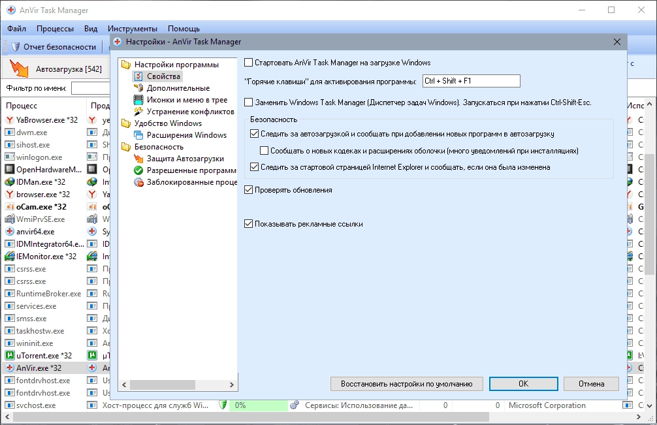This screenshot has height=425, width=657.
Task: Click the Автозагрузка [542] flame icon
Action: 19,69
